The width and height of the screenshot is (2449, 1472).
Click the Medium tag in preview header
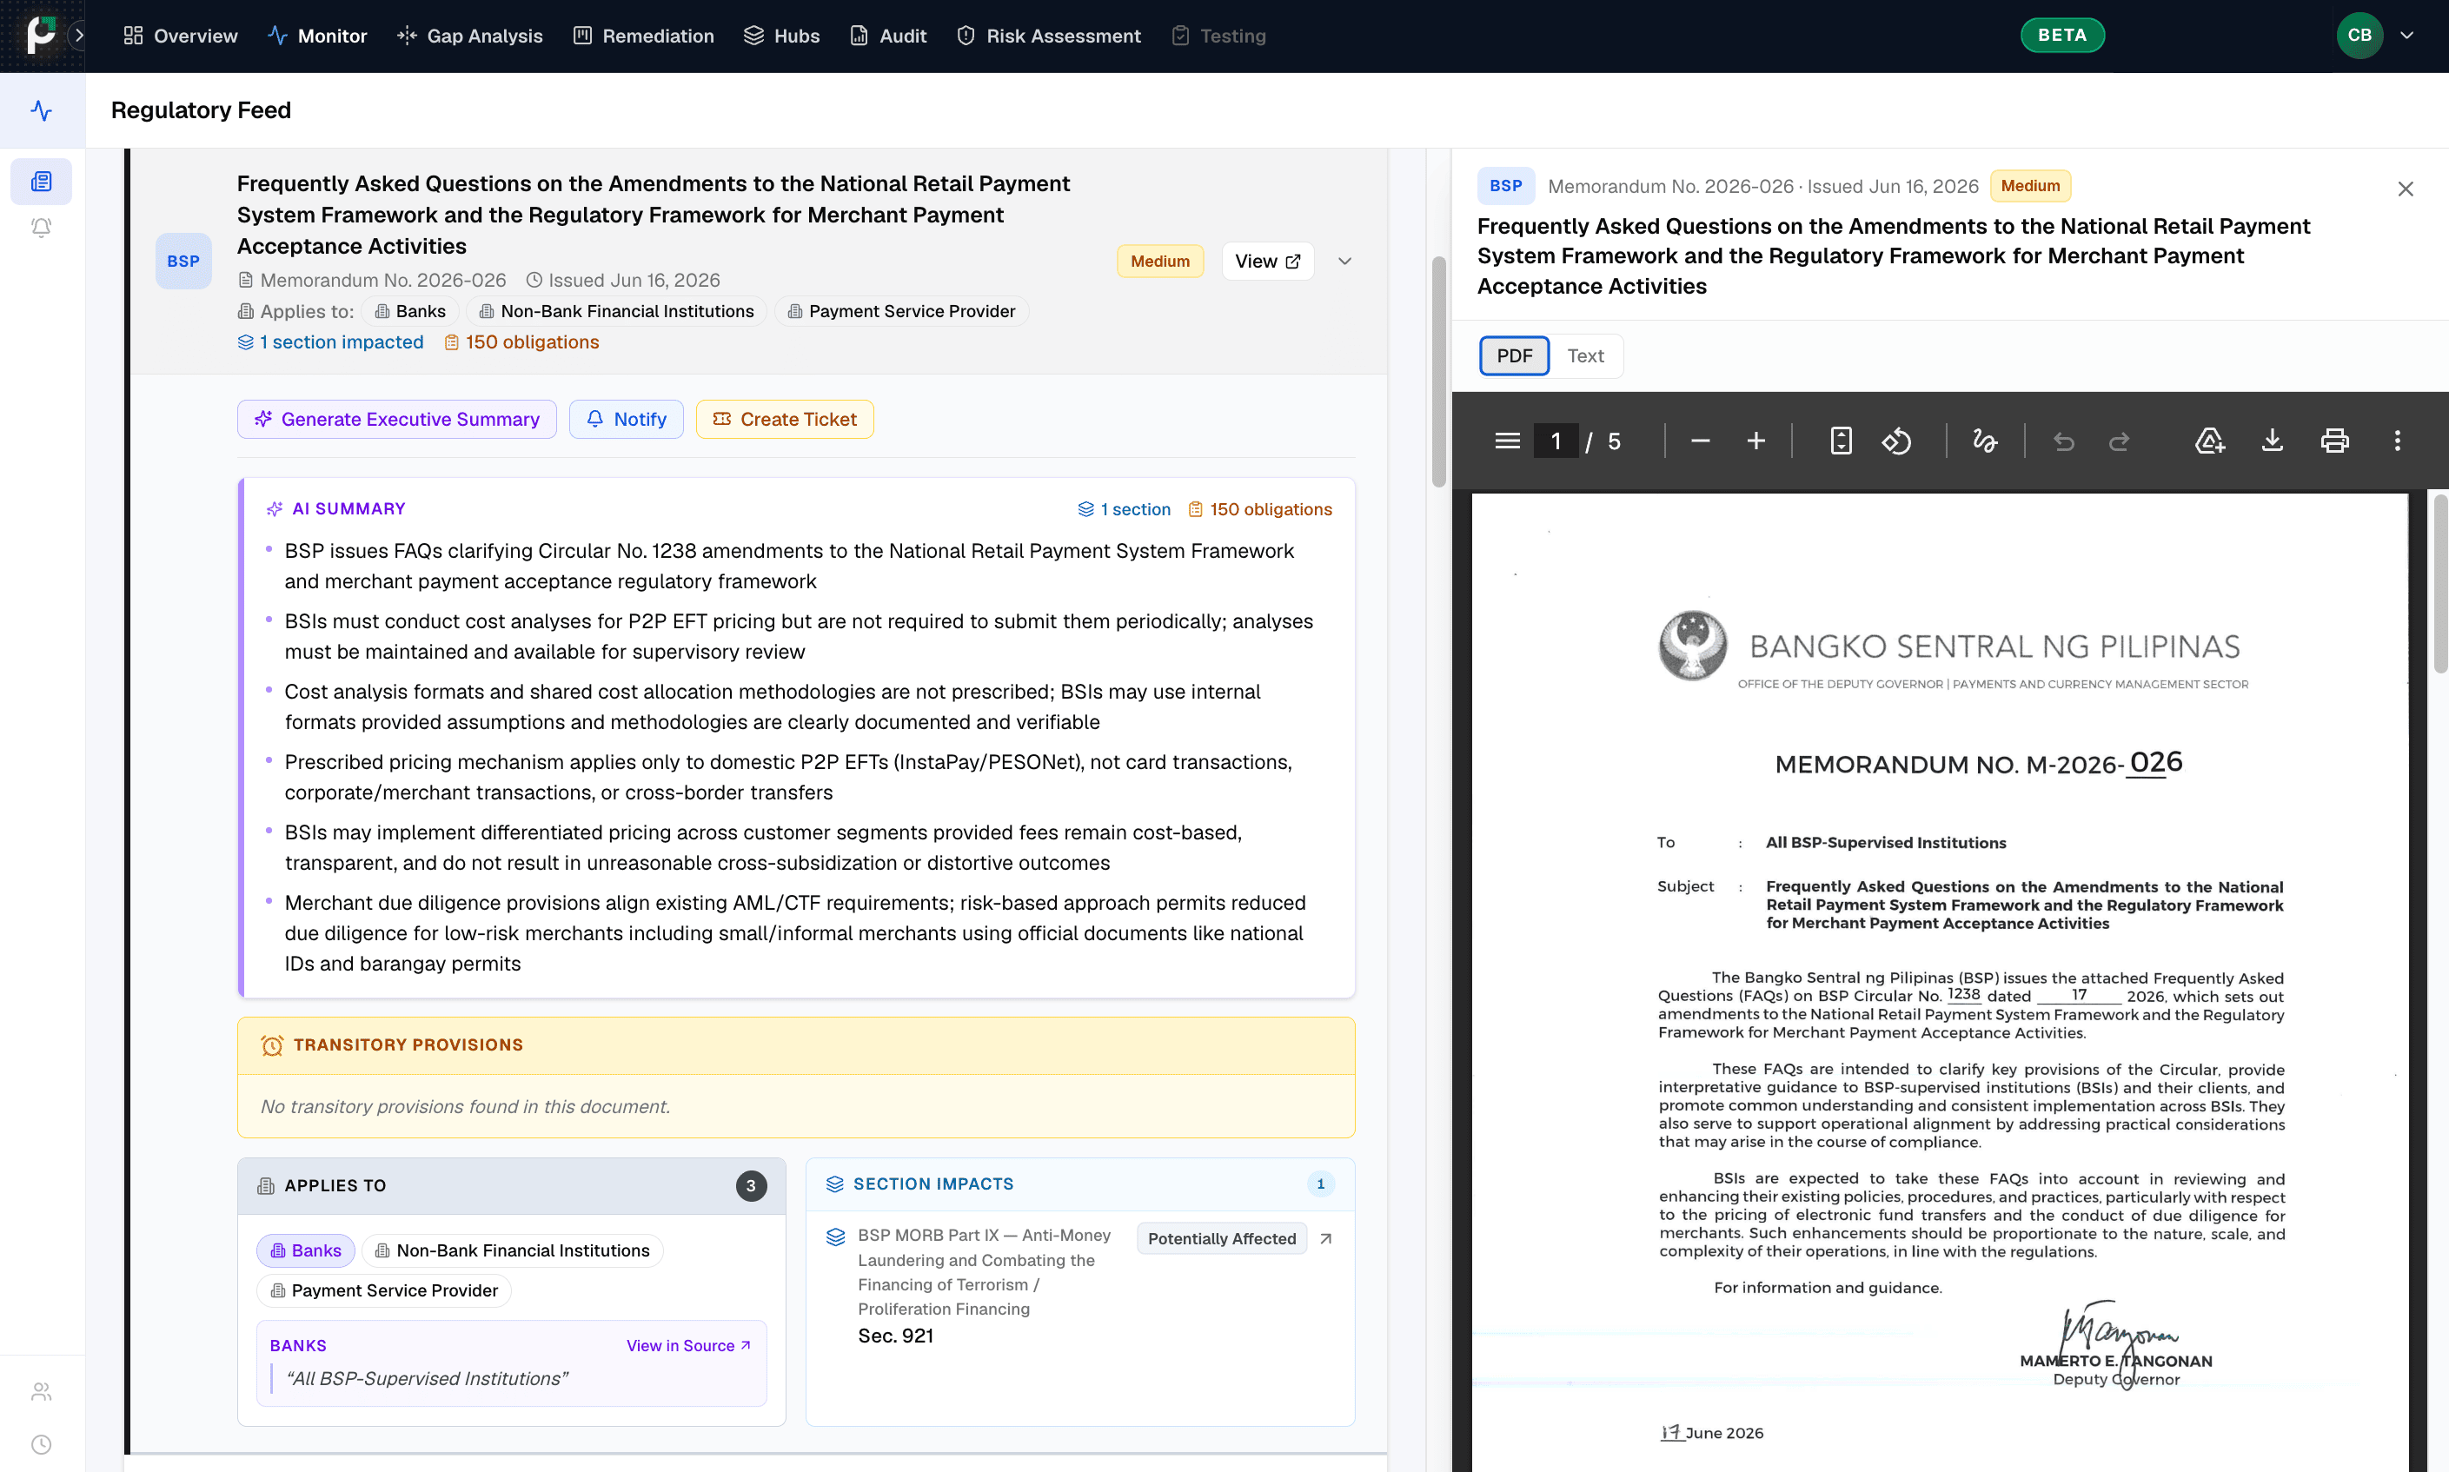click(2030, 185)
